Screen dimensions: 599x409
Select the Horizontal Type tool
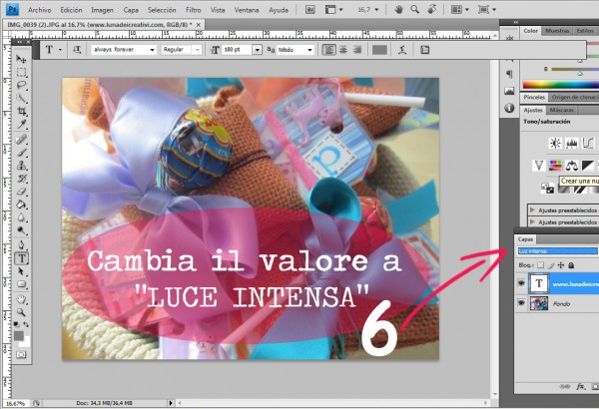(x=21, y=258)
